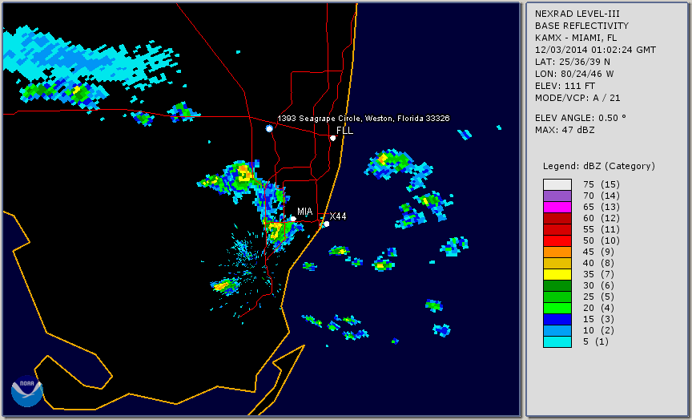Select the 55 dBZ category 11 swatch
692x420 pixels.
pos(557,230)
